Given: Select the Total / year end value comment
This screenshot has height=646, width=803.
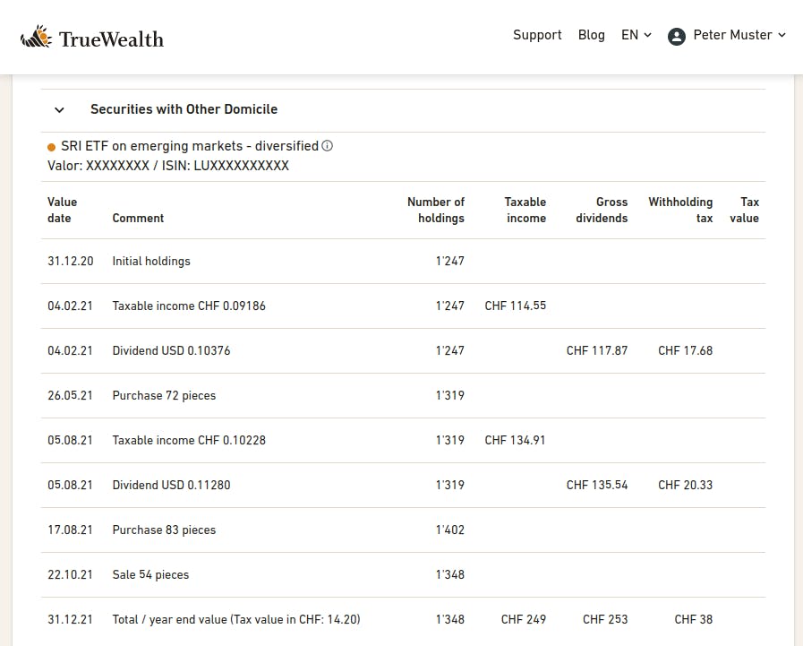Looking at the screenshot, I should tap(236, 619).
